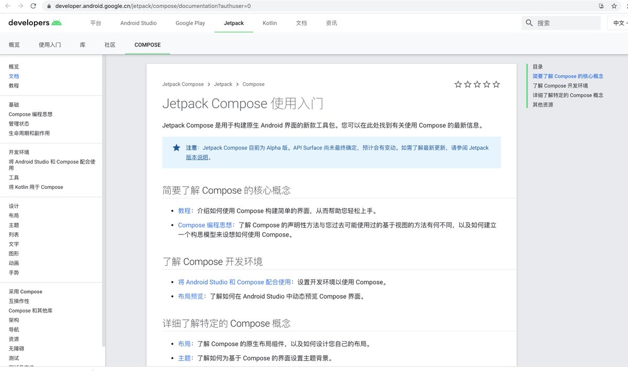Open 生命周期和副作用 in the sidebar
The width and height of the screenshot is (628, 371).
29,133
